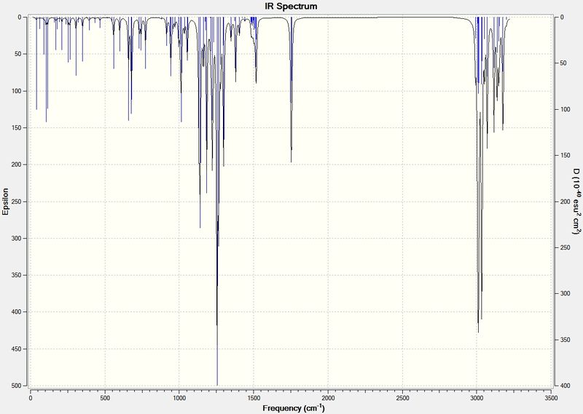Click the 300 tick label on right D axis

(566, 294)
